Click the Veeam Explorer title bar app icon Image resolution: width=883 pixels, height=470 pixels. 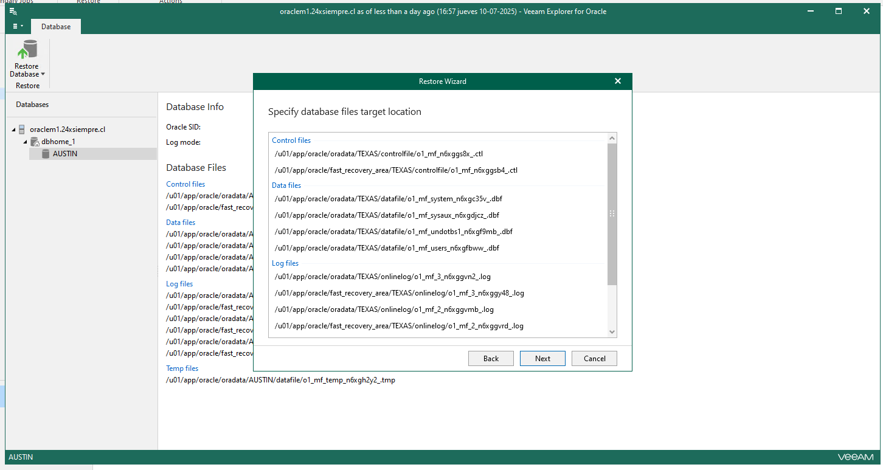(x=13, y=11)
